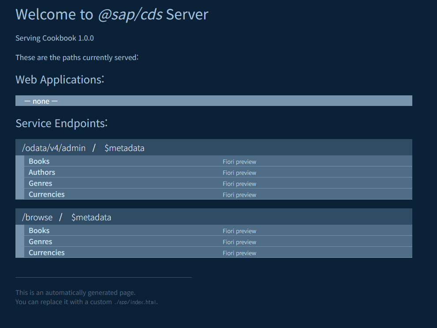The width and height of the screenshot is (437, 328).
Task: Open the Currencies entity under browse service
Action: tap(47, 253)
